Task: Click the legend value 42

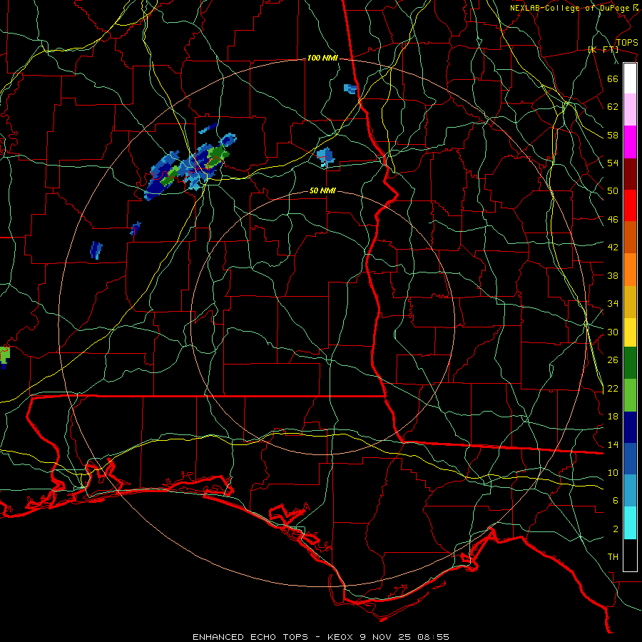Action: 613,248
